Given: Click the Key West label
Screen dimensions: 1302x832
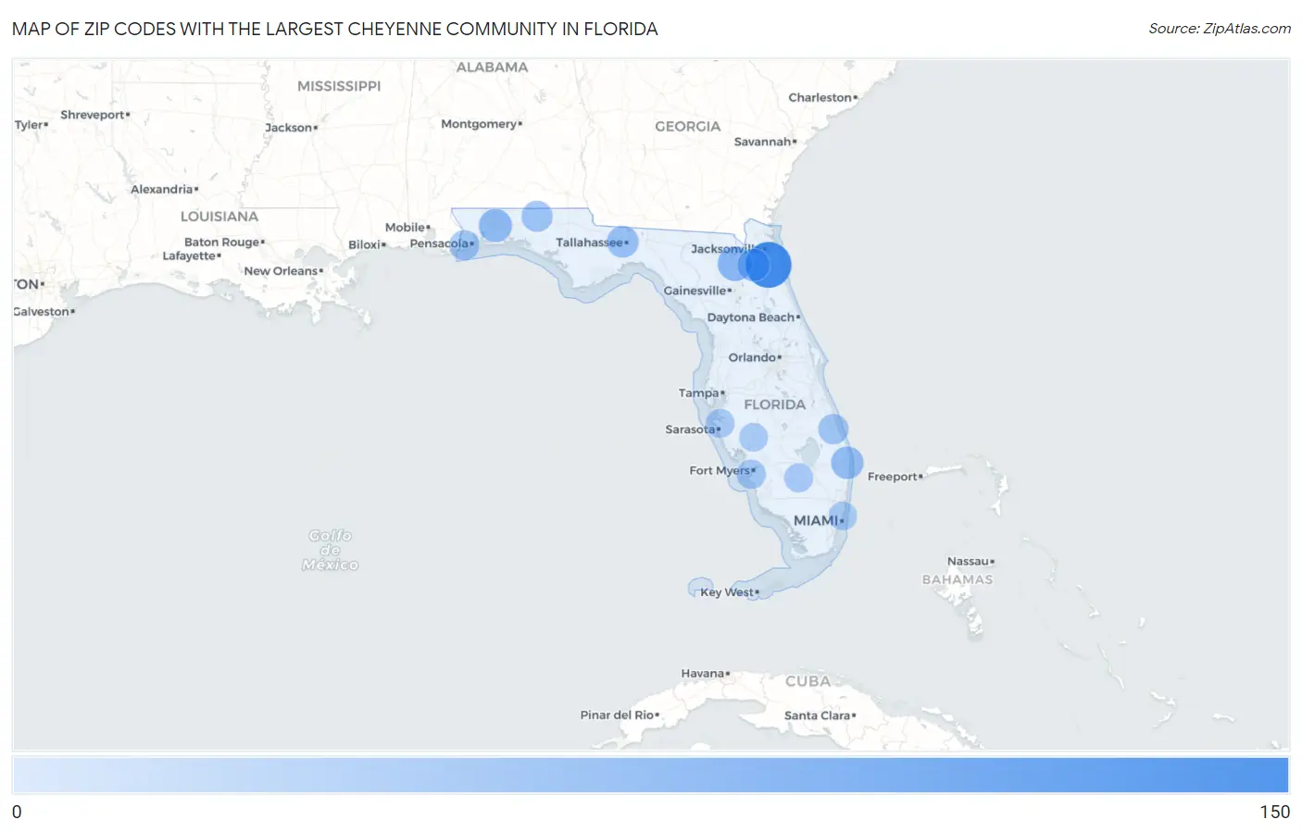Looking at the screenshot, I should click(727, 592).
